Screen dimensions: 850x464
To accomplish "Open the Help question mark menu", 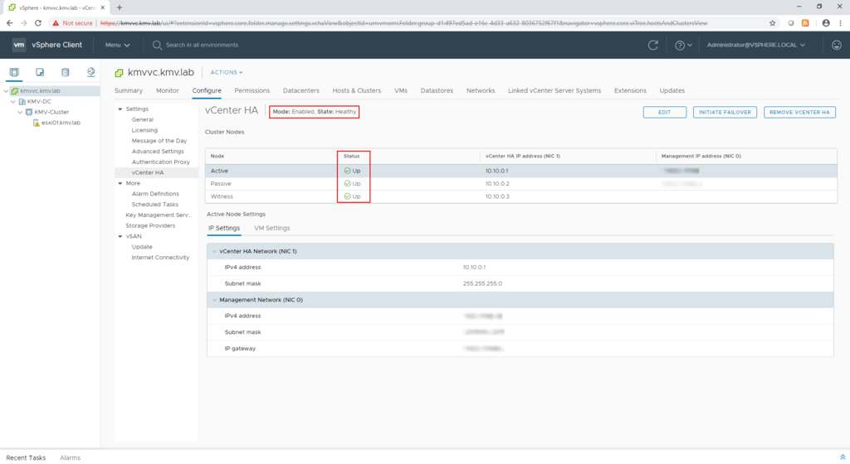I will pos(682,46).
